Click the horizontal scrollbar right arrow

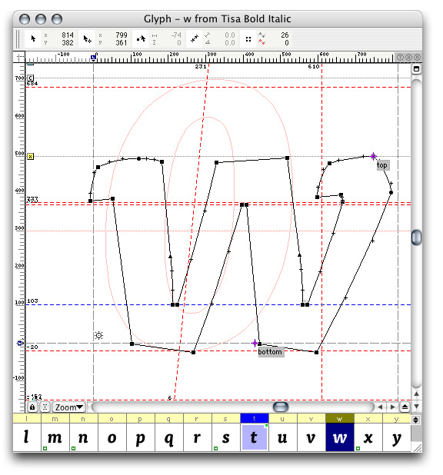392,407
